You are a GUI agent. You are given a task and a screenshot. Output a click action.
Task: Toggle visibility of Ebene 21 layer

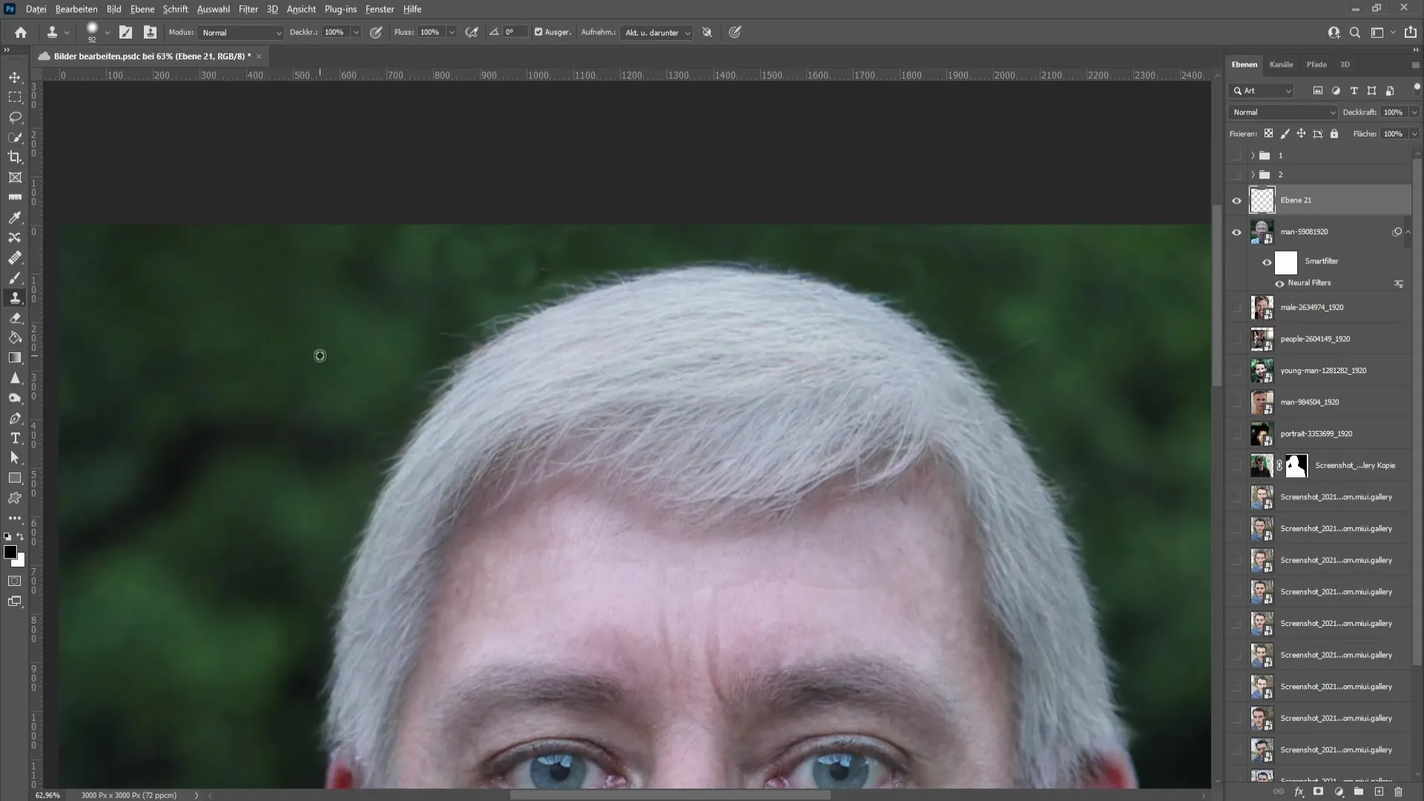[1237, 200]
